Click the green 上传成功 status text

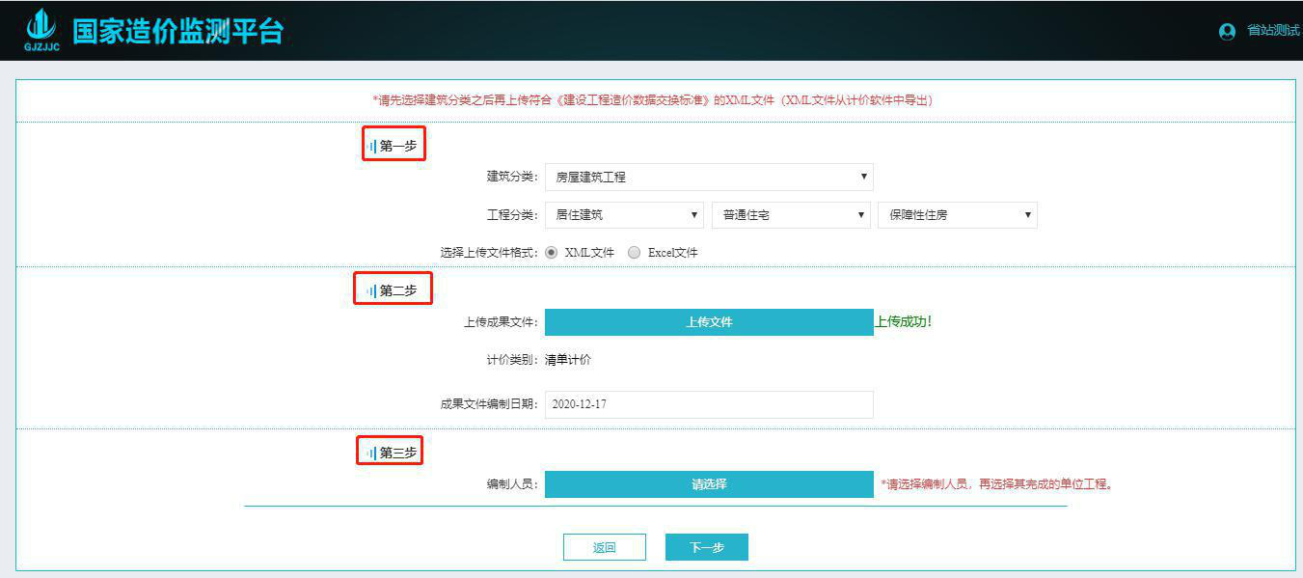(x=902, y=321)
